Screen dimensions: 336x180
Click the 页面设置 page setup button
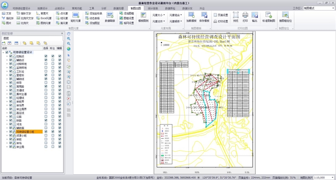220,15
